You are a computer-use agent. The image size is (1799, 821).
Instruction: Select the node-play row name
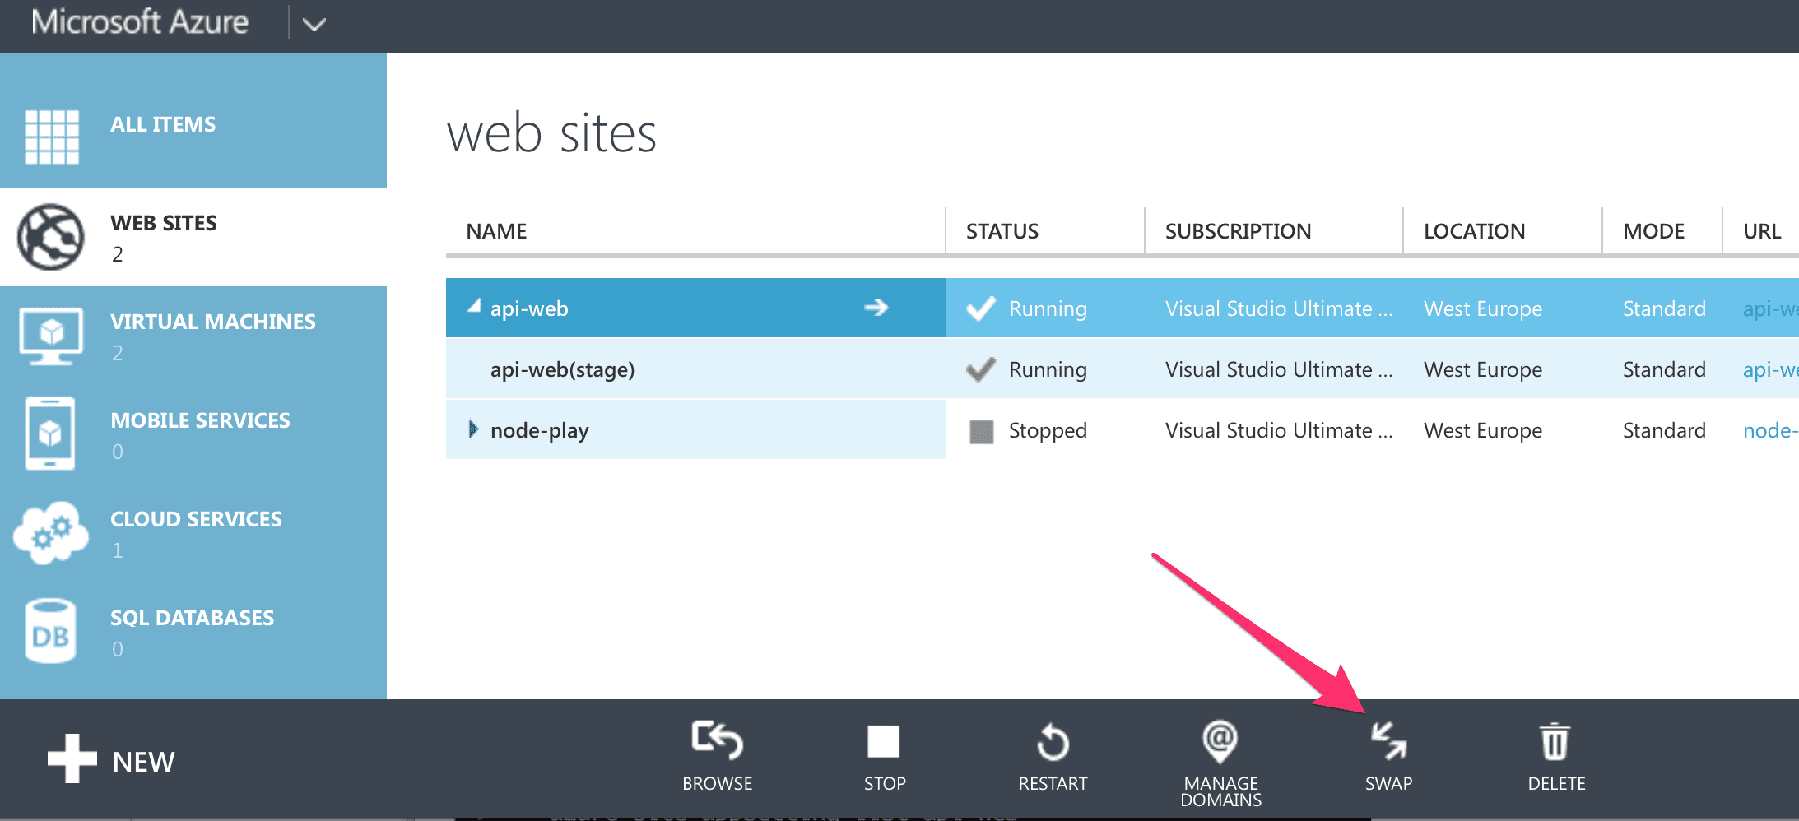(539, 430)
